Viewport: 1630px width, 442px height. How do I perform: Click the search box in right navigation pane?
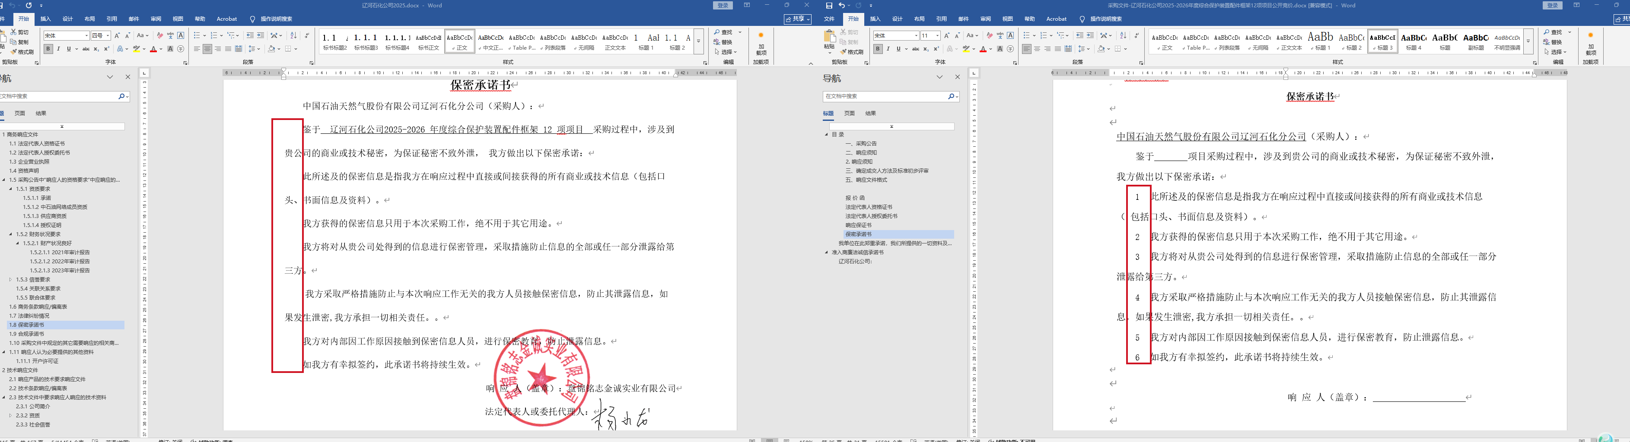[884, 96]
